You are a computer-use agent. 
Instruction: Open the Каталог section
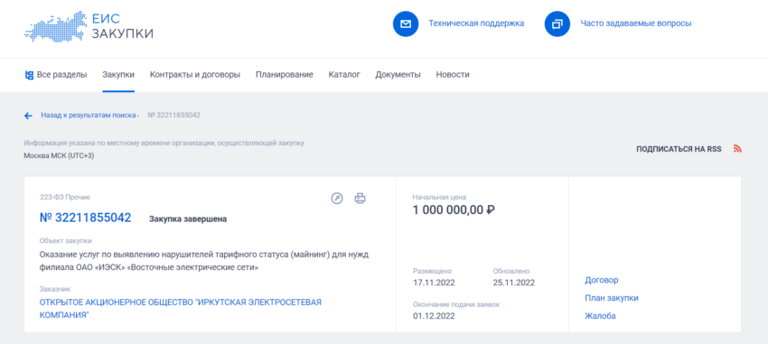pos(344,75)
